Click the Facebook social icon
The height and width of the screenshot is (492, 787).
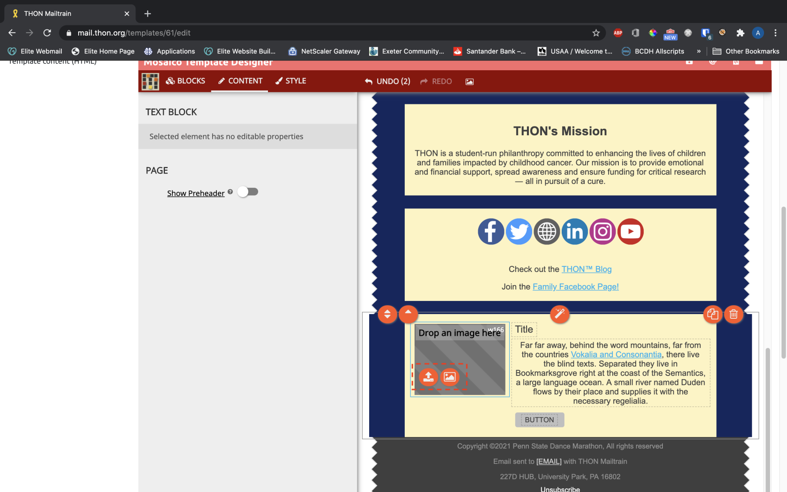(490, 232)
